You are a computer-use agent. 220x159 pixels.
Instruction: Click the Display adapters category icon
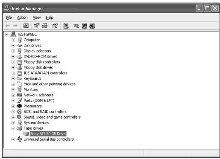click(19, 51)
